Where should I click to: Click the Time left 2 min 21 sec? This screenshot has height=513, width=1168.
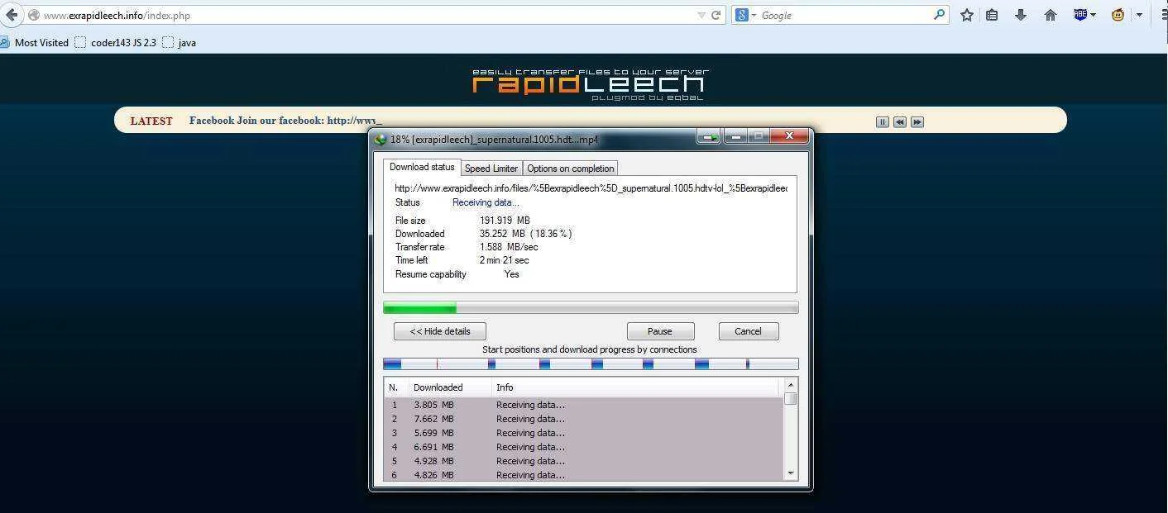(x=505, y=260)
